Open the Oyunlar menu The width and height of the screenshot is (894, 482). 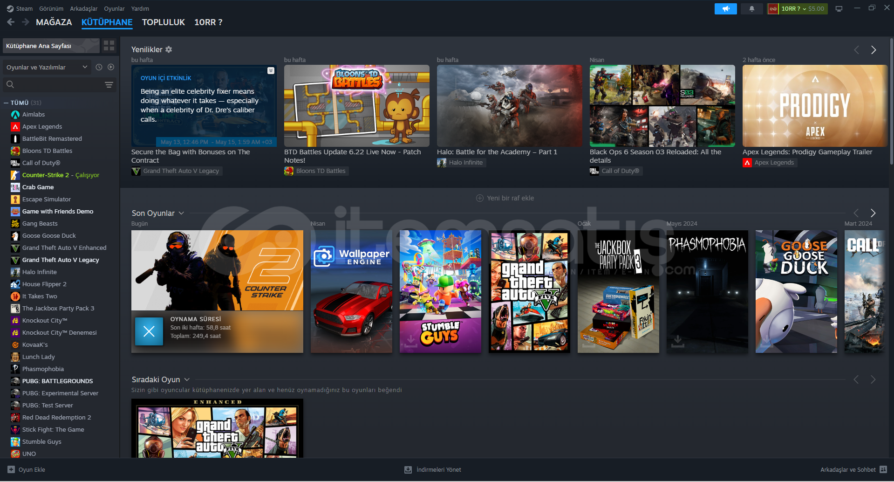click(114, 9)
